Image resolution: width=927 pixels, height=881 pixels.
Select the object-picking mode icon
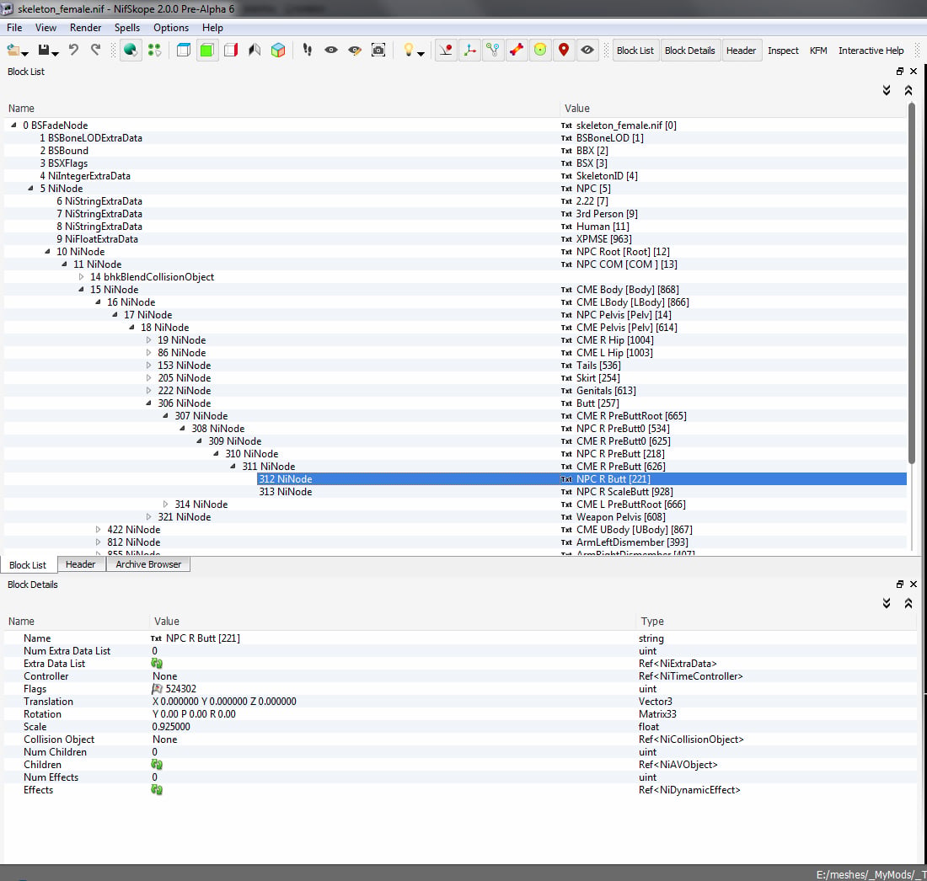click(x=131, y=51)
